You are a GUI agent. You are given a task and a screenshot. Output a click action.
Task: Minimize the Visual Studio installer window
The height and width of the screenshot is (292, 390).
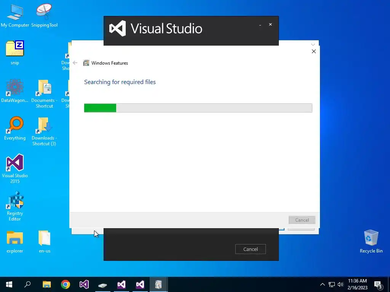(260, 25)
